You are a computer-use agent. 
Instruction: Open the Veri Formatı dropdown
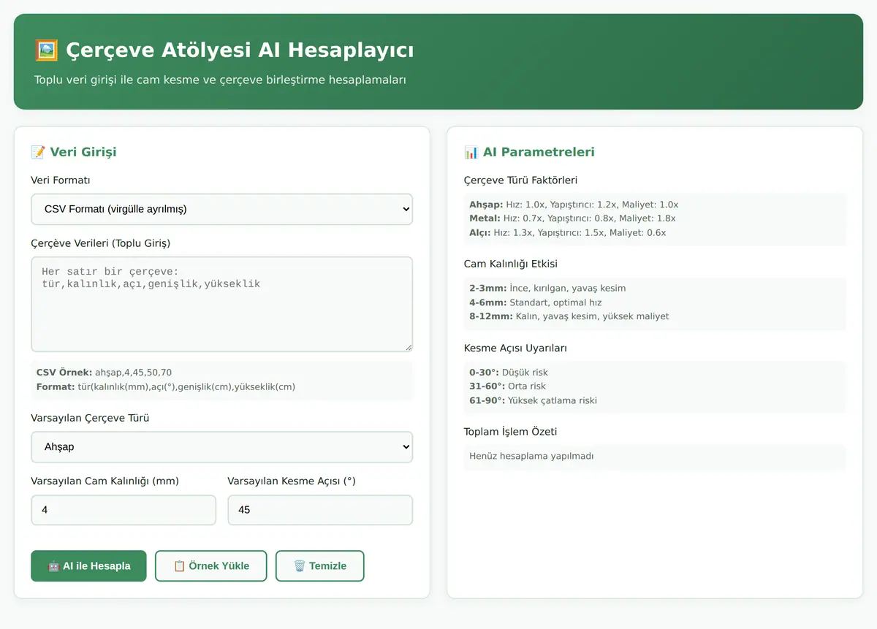coord(222,209)
